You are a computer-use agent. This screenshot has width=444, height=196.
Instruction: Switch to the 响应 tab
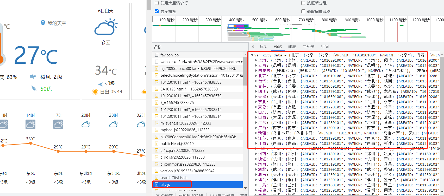pyautogui.click(x=292, y=47)
